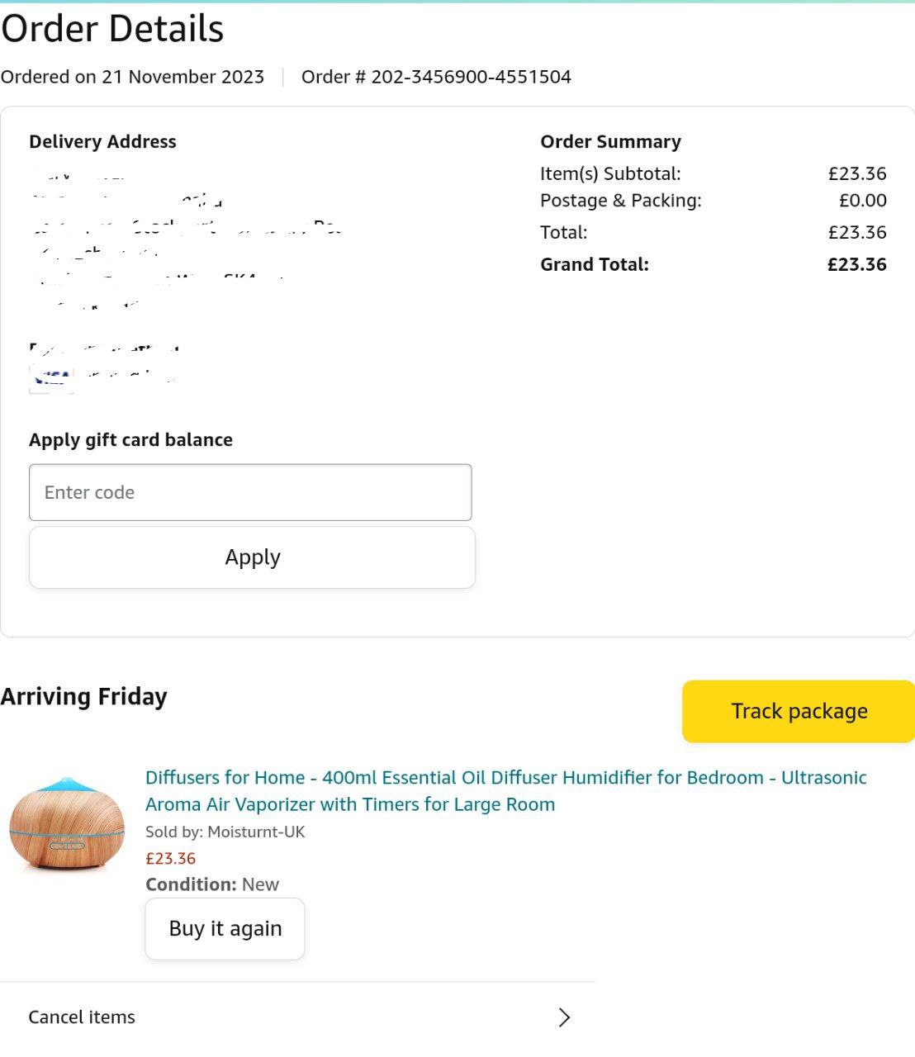
Task: Click the yellow Track package button
Action: tap(799, 711)
